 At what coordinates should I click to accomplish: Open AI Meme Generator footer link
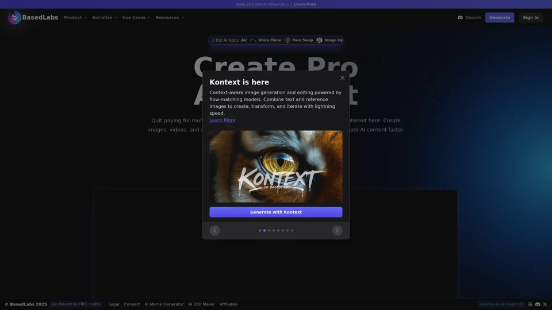(164, 304)
